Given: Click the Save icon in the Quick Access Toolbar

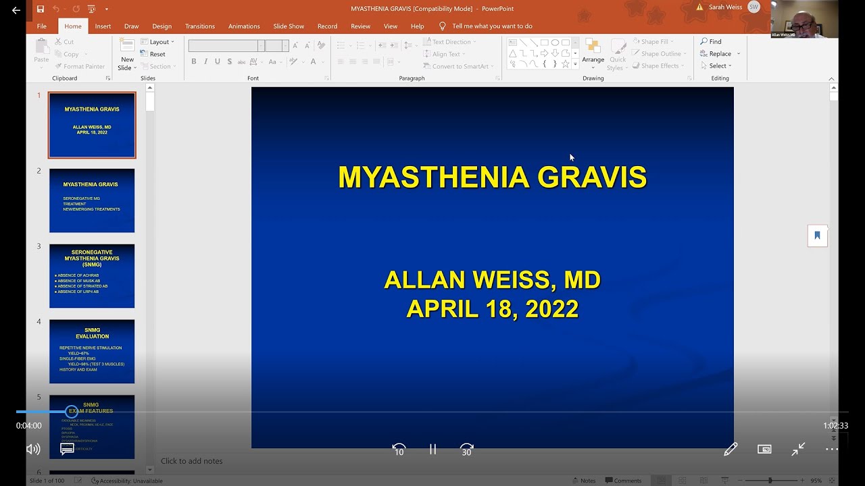Looking at the screenshot, I should pos(41,9).
